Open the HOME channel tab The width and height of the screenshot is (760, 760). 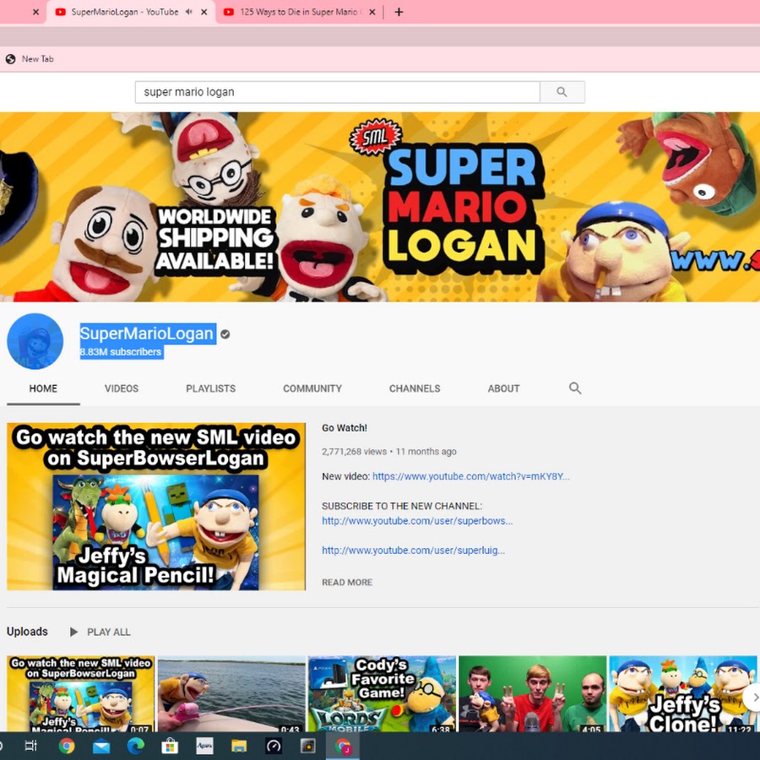point(43,388)
